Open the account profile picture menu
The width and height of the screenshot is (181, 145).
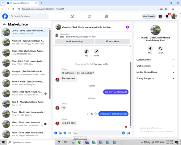point(174,16)
